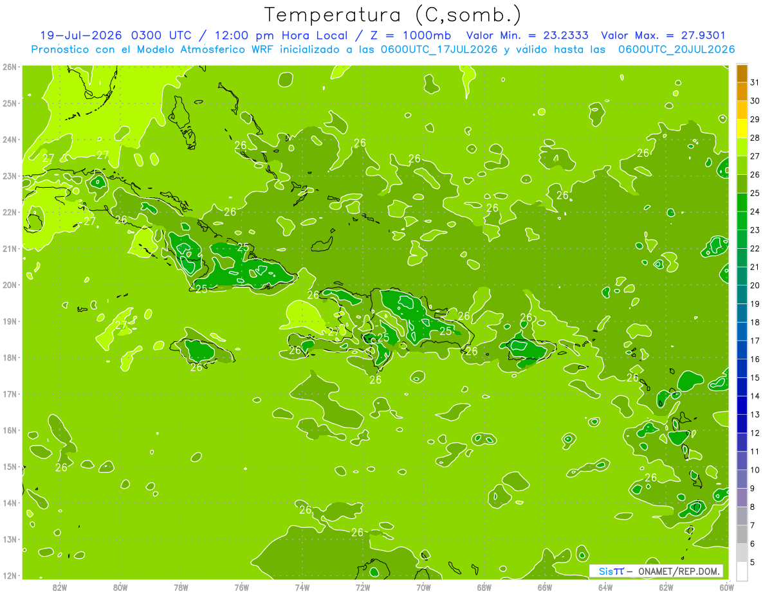The height and width of the screenshot is (596, 772).
Task: Click the legend value label '5'
Action: tap(753, 562)
